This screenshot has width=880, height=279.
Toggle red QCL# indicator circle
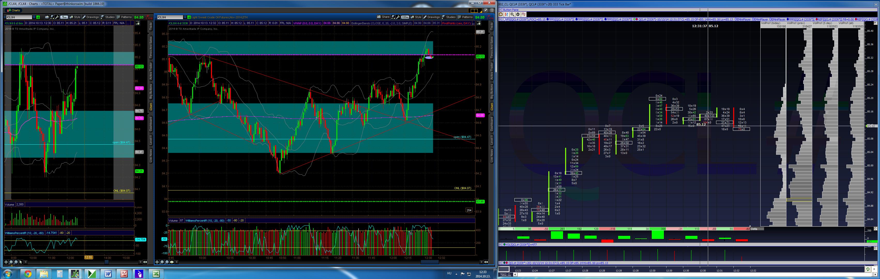coord(636,19)
